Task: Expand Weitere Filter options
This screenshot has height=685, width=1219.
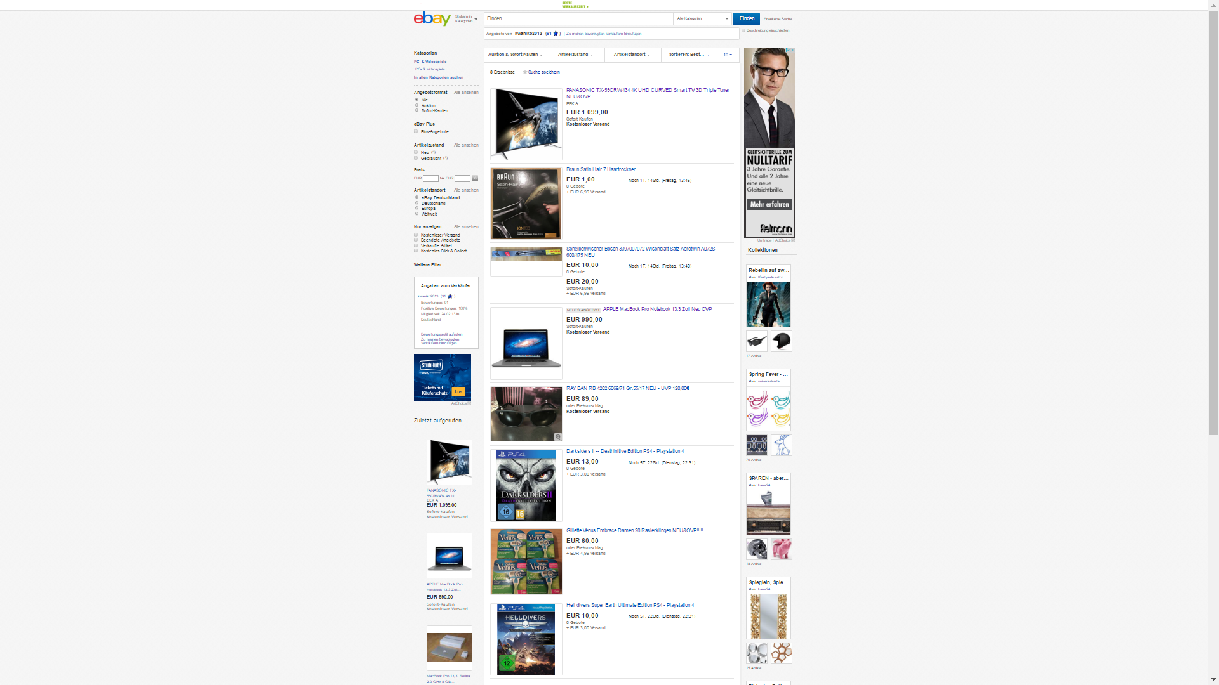Action: coord(430,265)
